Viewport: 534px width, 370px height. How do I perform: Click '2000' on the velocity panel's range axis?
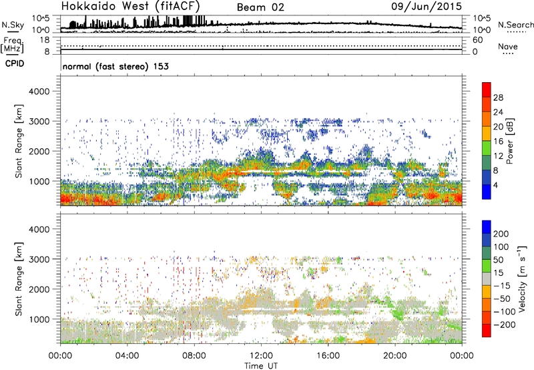pos(39,289)
